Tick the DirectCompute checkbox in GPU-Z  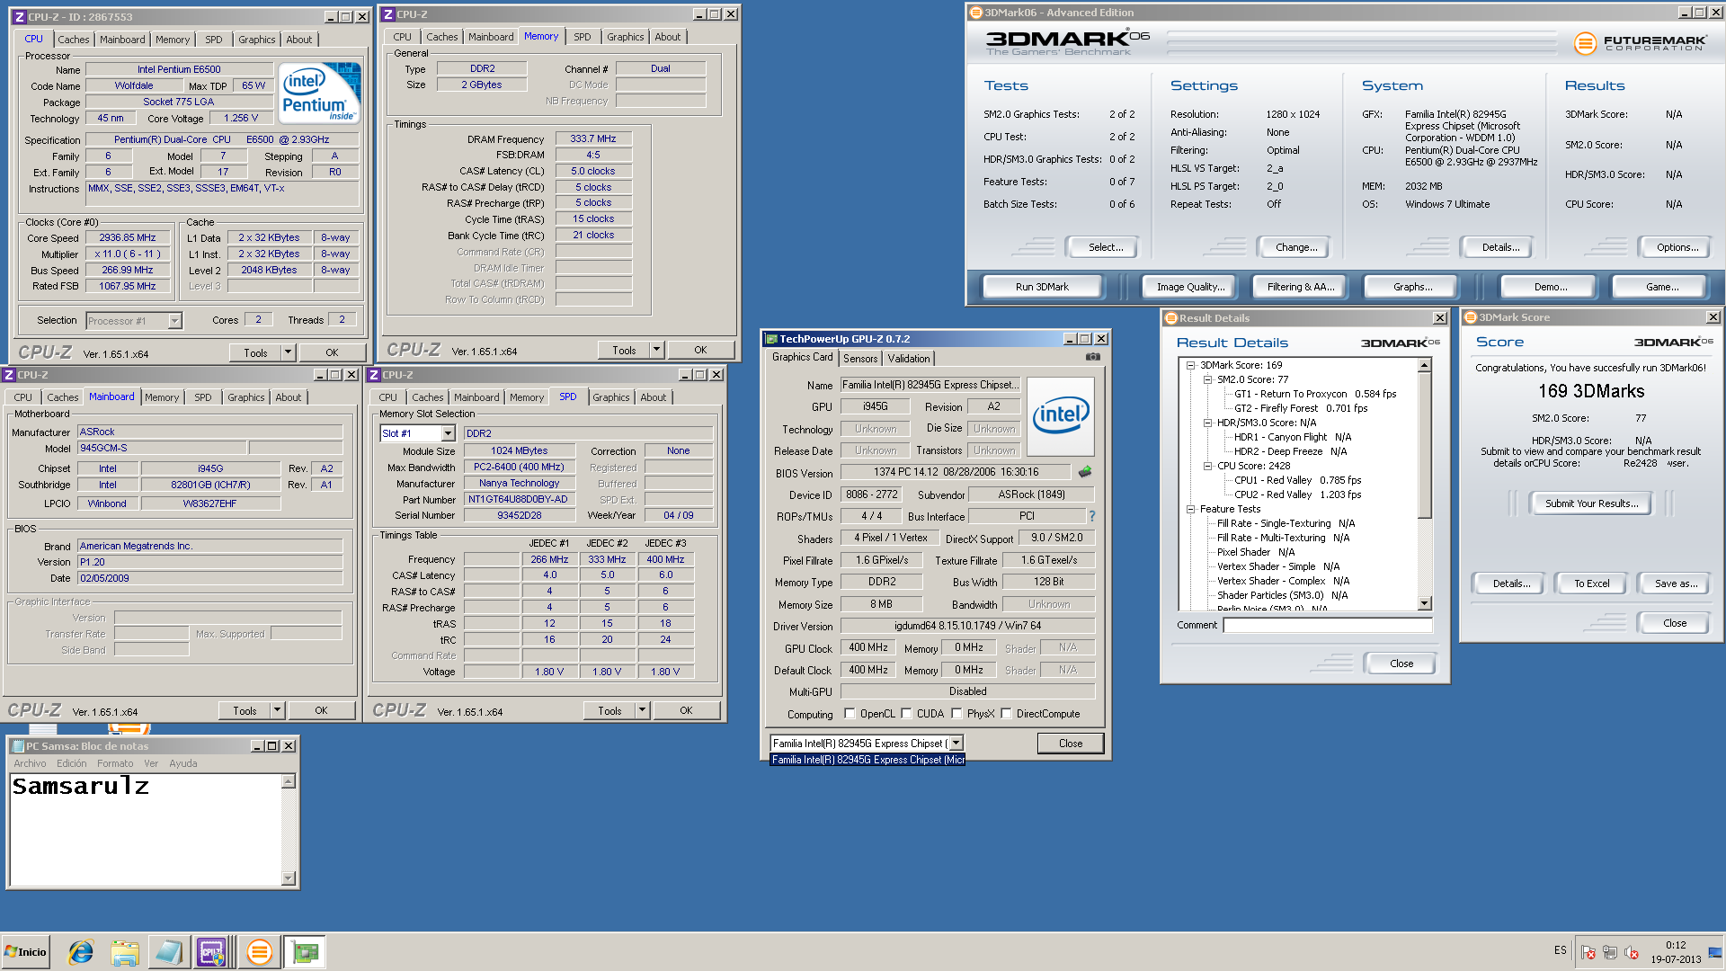coord(1006,714)
